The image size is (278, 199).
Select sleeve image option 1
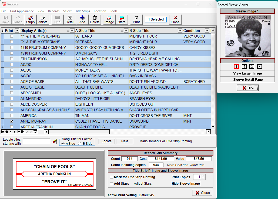[236, 67]
